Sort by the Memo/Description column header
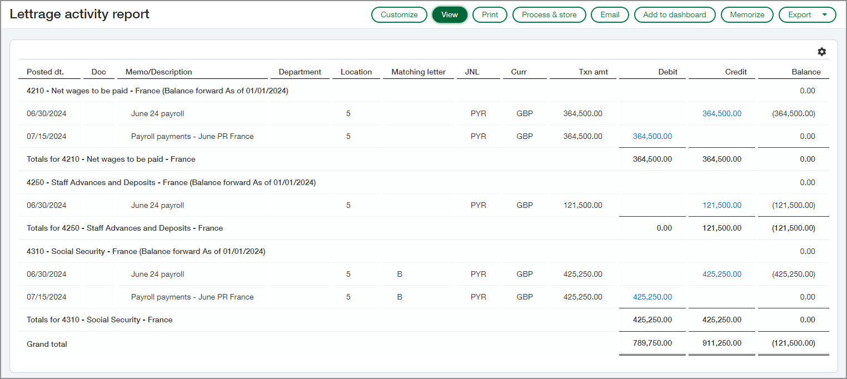This screenshot has height=379, width=847. point(160,72)
